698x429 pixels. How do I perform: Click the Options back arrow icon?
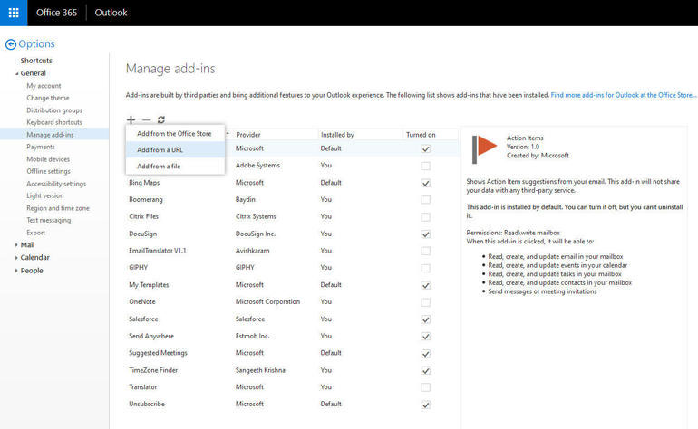click(x=11, y=44)
